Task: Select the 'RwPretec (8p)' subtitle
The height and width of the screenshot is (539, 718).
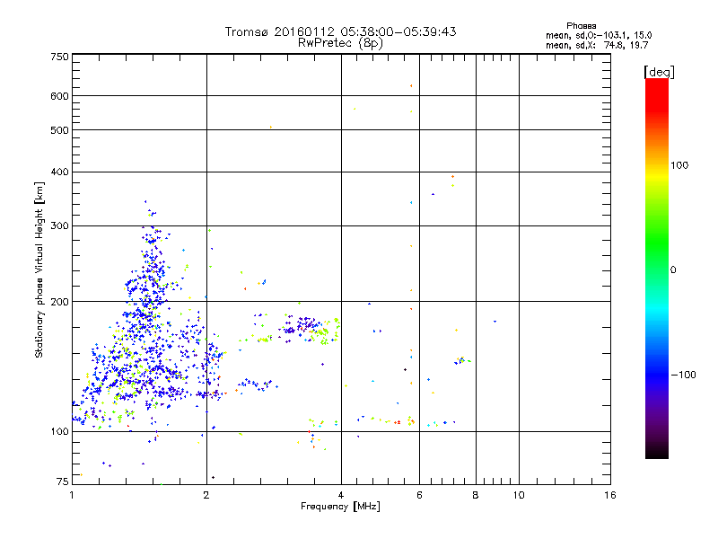Action: (340, 43)
